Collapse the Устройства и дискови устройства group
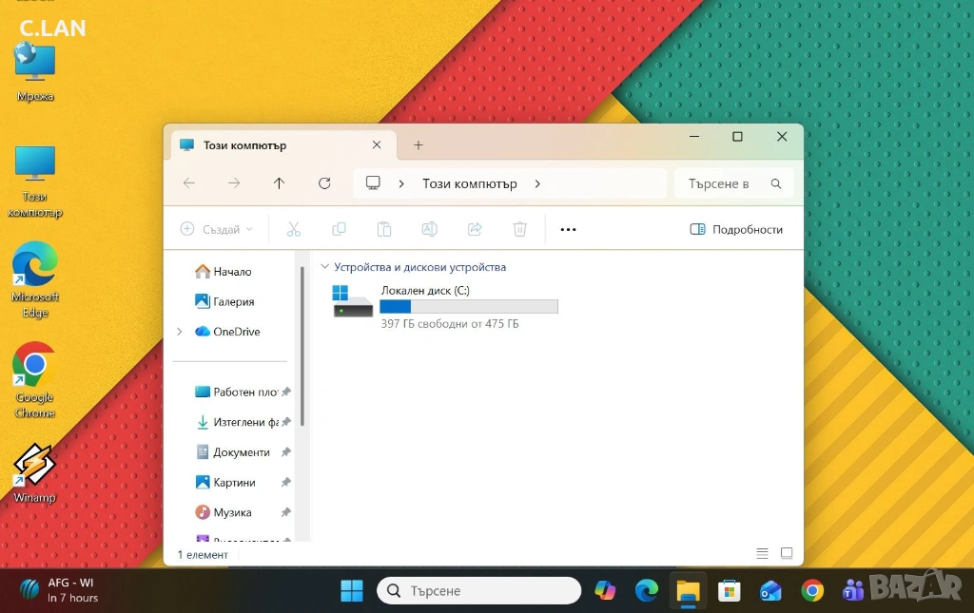The width and height of the screenshot is (974, 613). click(325, 267)
